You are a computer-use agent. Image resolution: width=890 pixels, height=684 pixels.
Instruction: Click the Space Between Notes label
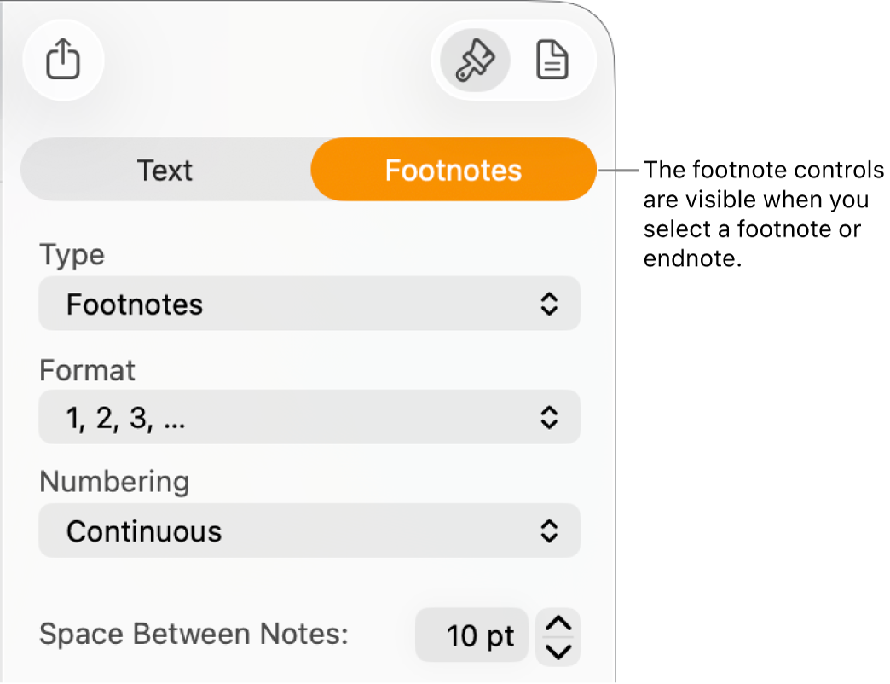point(193,635)
